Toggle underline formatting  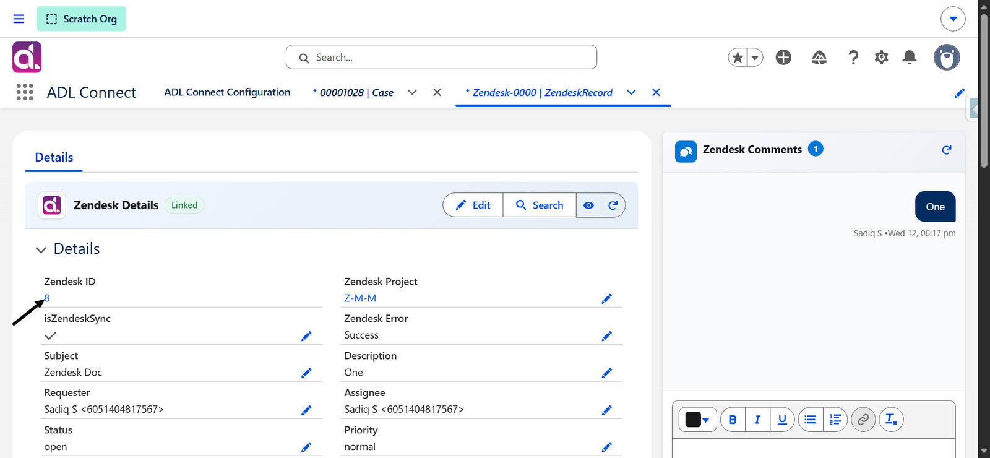coord(782,420)
